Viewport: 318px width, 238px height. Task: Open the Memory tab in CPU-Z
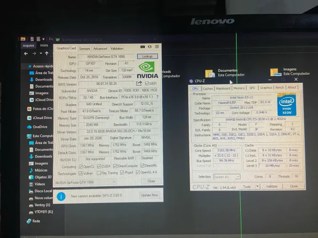(239, 88)
